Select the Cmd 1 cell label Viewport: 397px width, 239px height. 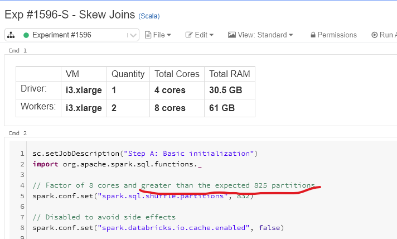tap(17, 50)
